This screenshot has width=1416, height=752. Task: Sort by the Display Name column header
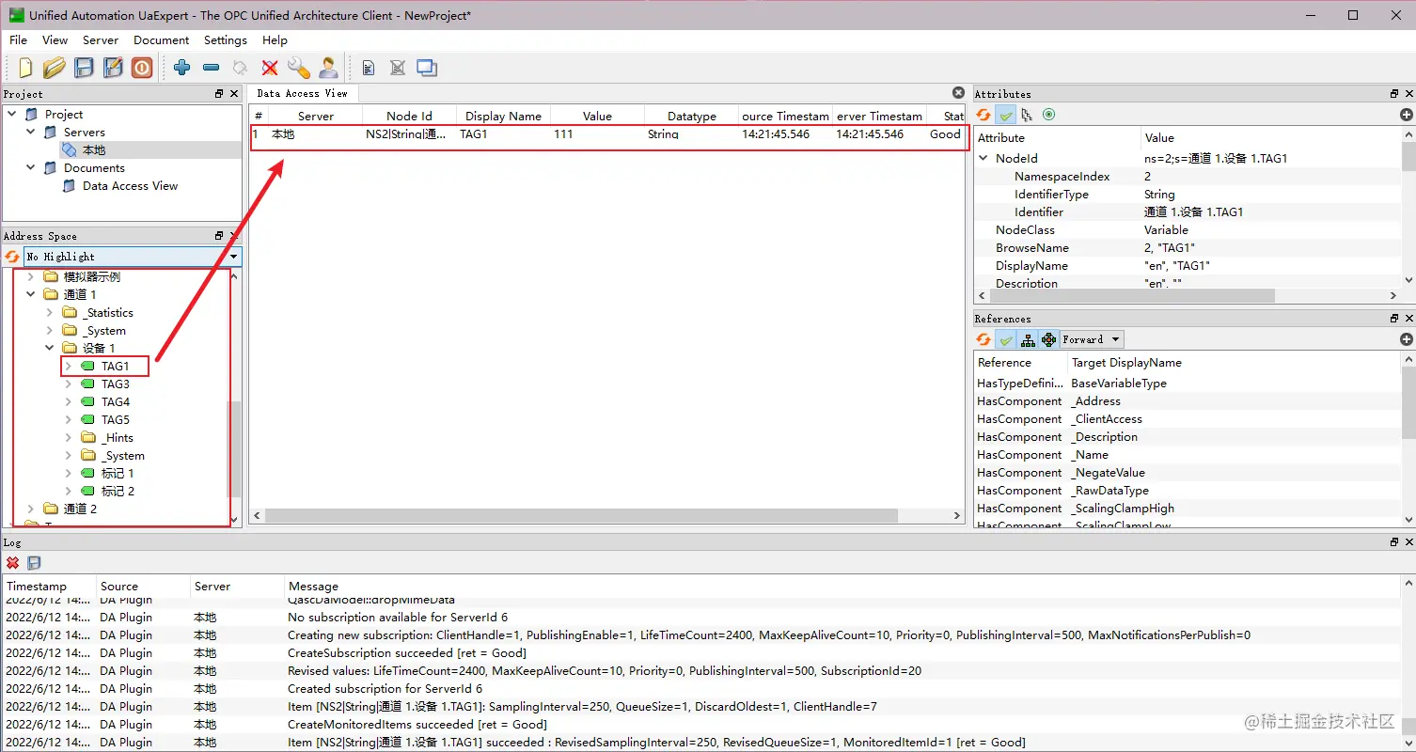[x=504, y=117]
